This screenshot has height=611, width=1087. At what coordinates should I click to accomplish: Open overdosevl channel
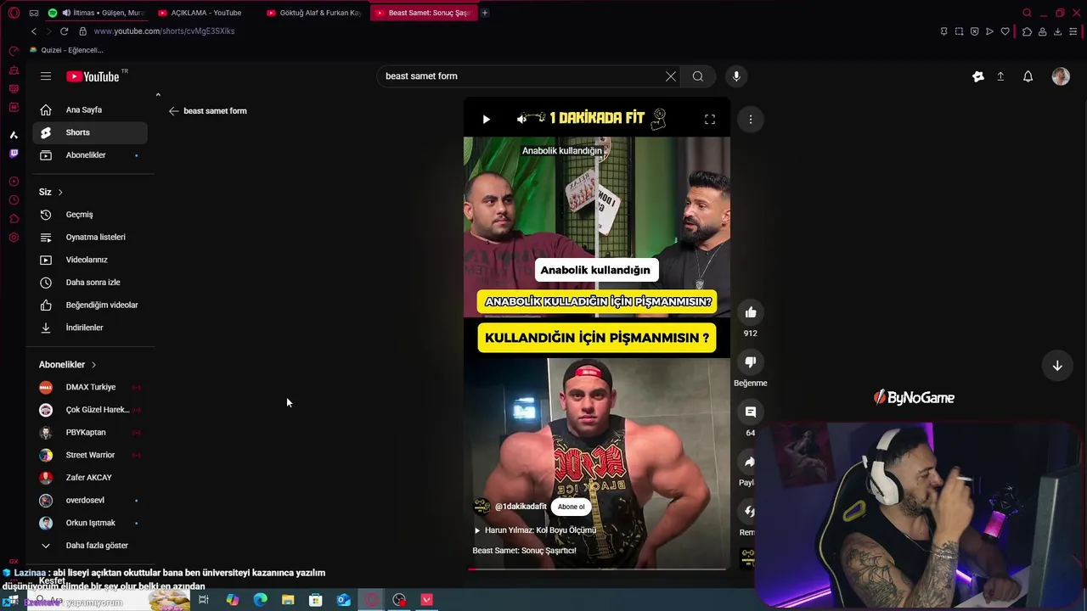pos(90,501)
